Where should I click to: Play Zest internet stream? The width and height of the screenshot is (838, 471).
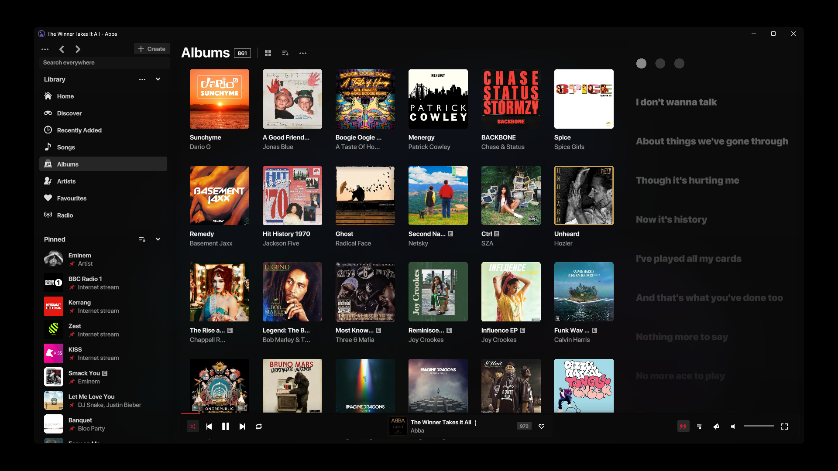(x=103, y=330)
